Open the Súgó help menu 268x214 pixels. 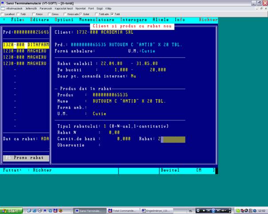click(x=100, y=8)
